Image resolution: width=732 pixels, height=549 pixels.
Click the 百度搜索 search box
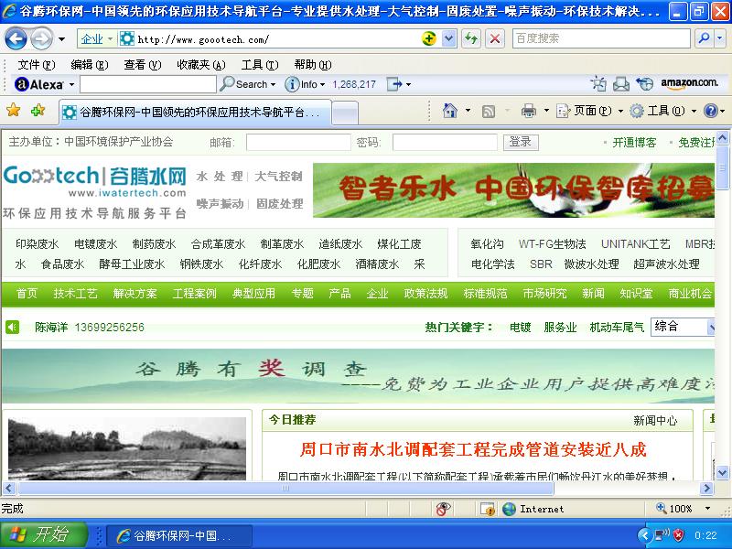(601, 38)
